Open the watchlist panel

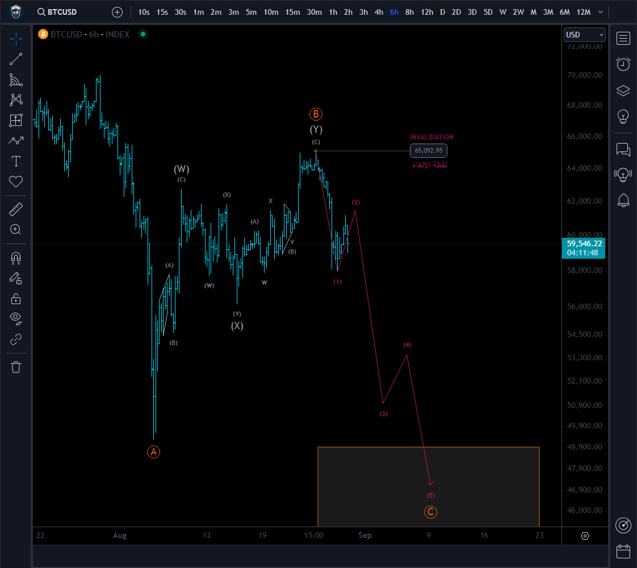tap(623, 39)
